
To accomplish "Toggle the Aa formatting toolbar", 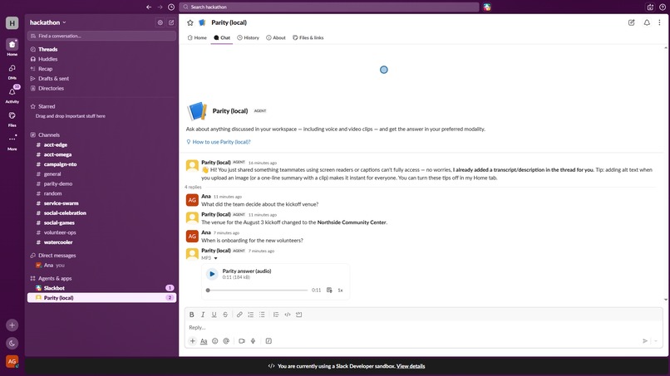I will (204, 341).
